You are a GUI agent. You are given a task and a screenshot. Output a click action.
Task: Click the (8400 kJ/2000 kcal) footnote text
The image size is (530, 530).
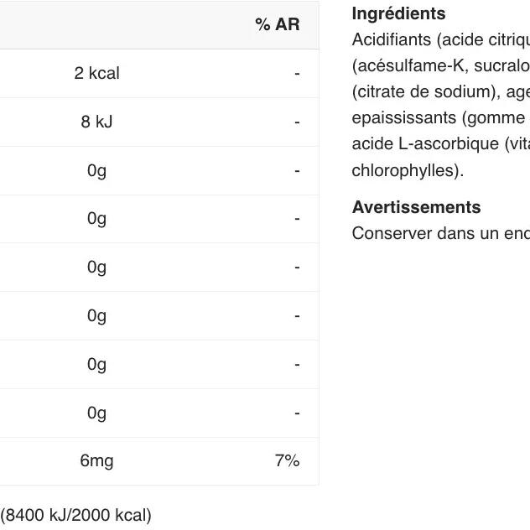75,515
